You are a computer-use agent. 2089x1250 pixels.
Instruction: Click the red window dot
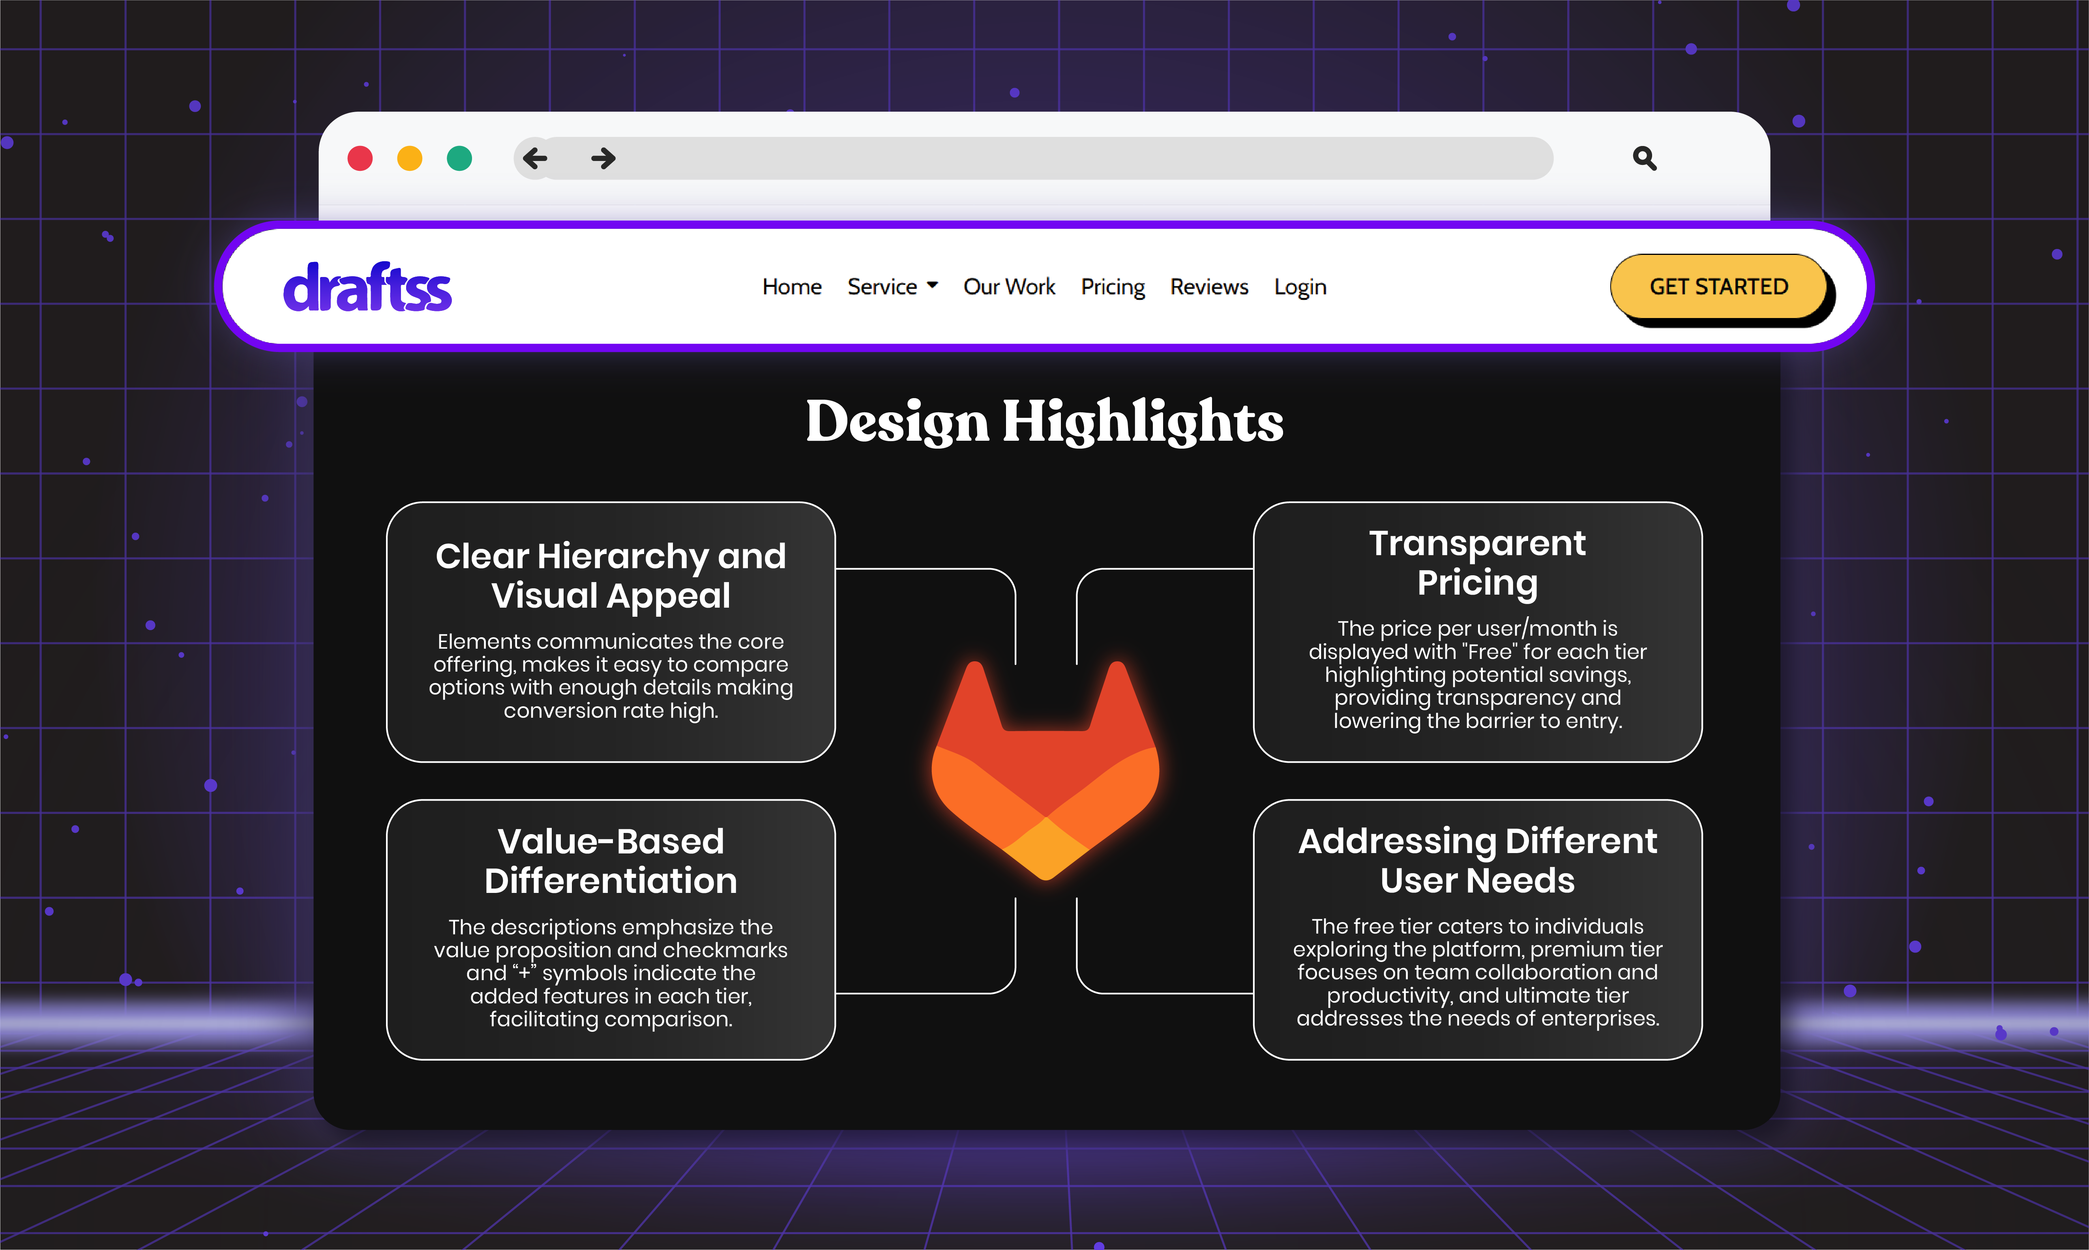[360, 158]
